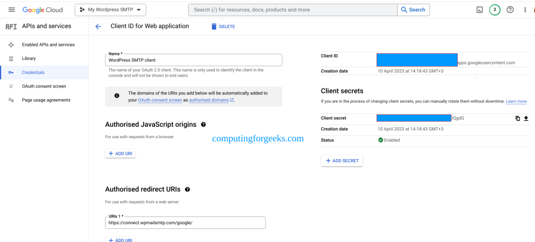535x242 pixels.
Task: Click the ADD SECRET button
Action: point(342,161)
